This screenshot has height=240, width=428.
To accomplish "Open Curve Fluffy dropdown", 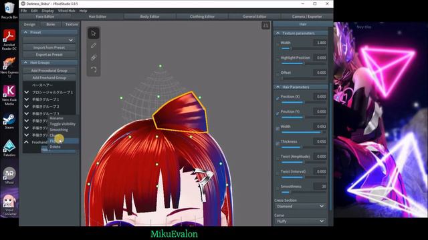I will click(300, 221).
